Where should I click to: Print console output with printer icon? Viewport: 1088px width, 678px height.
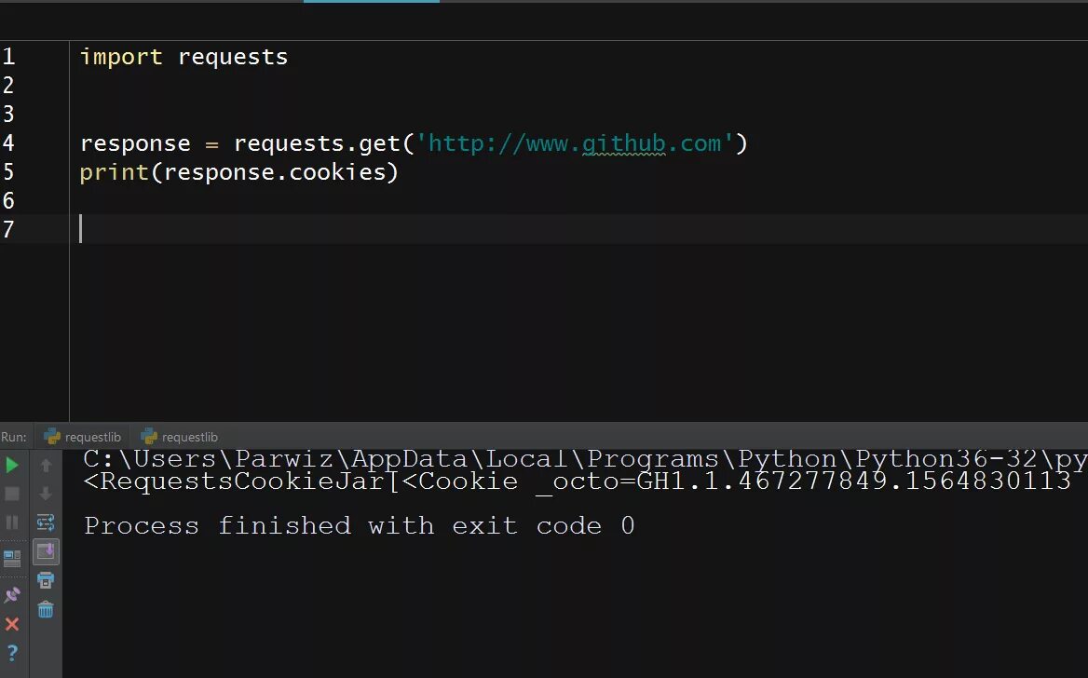point(46,580)
